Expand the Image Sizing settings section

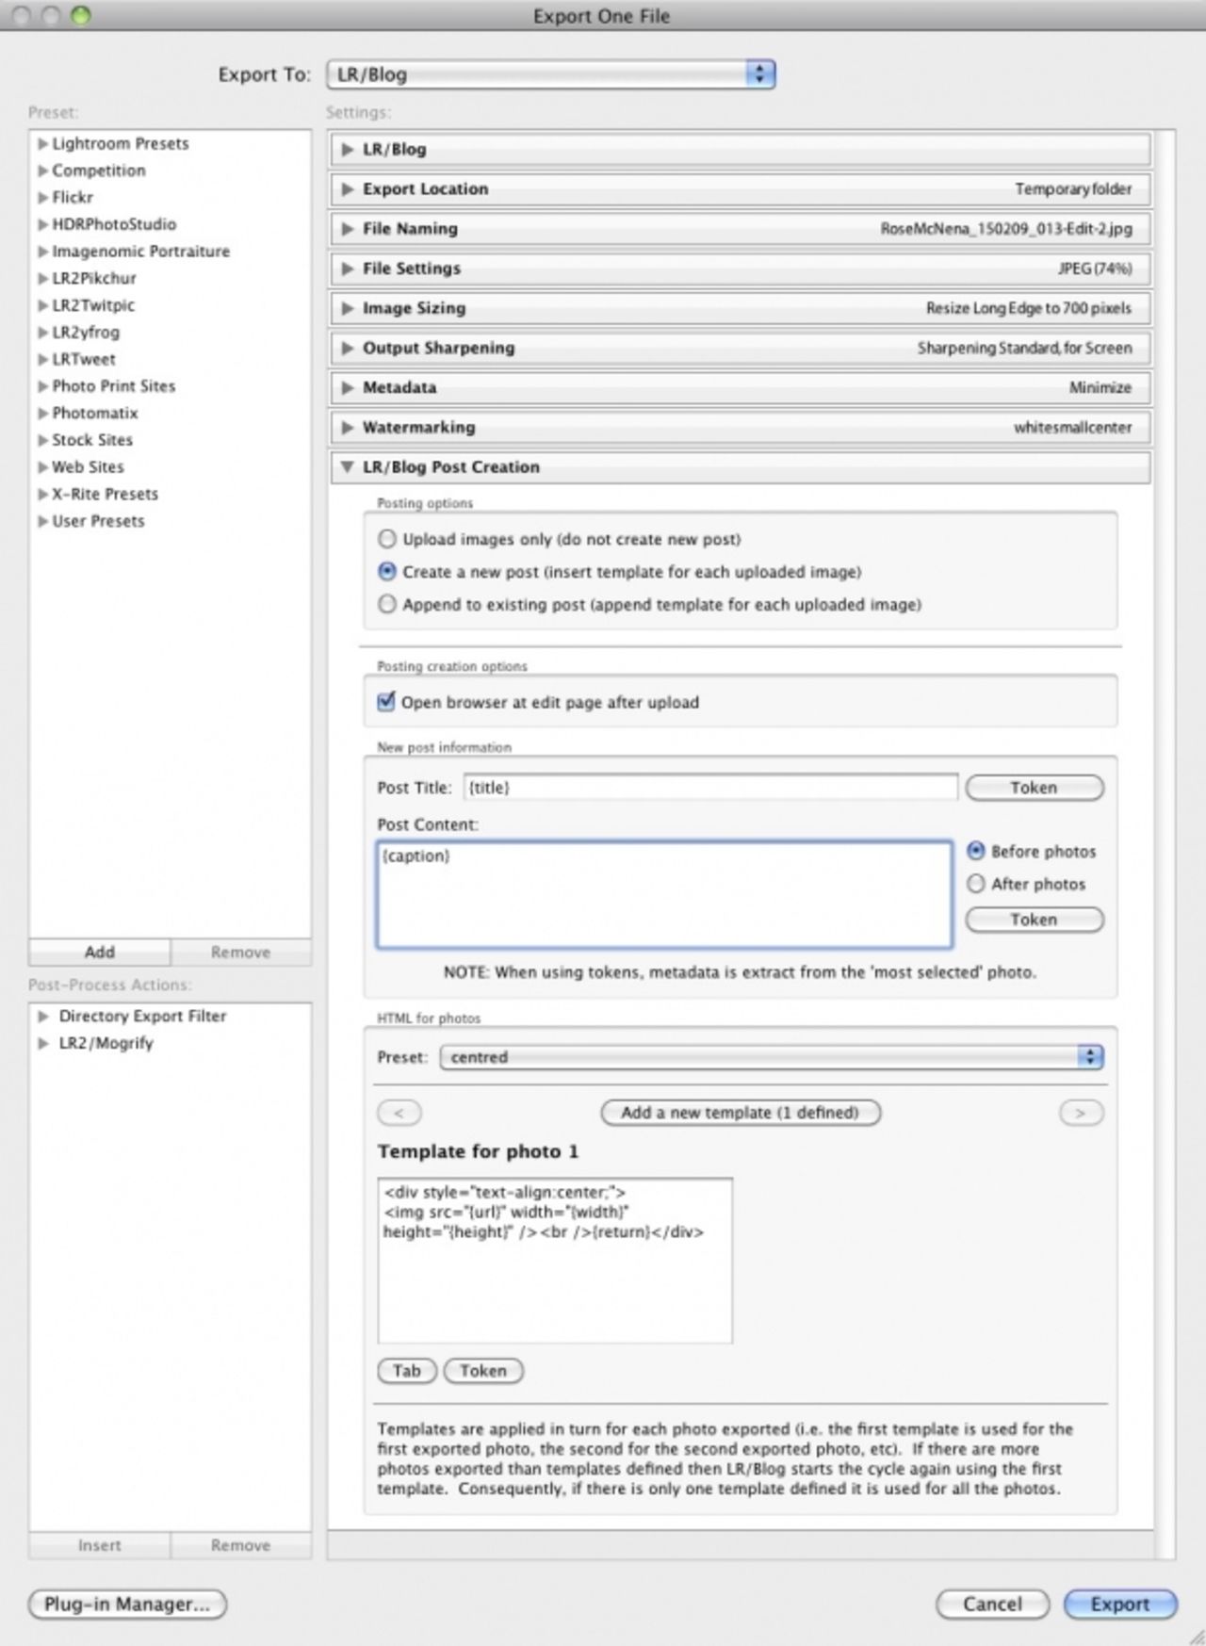tap(348, 309)
